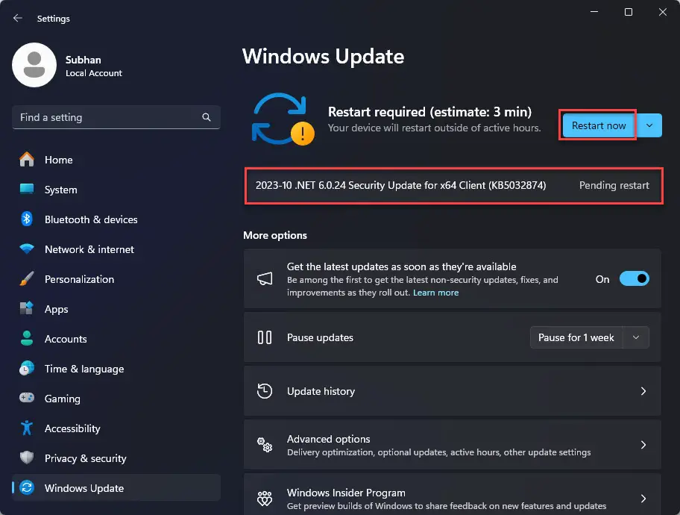
Task: Click the Windows Update sync sidebar icon
Action: (27, 487)
